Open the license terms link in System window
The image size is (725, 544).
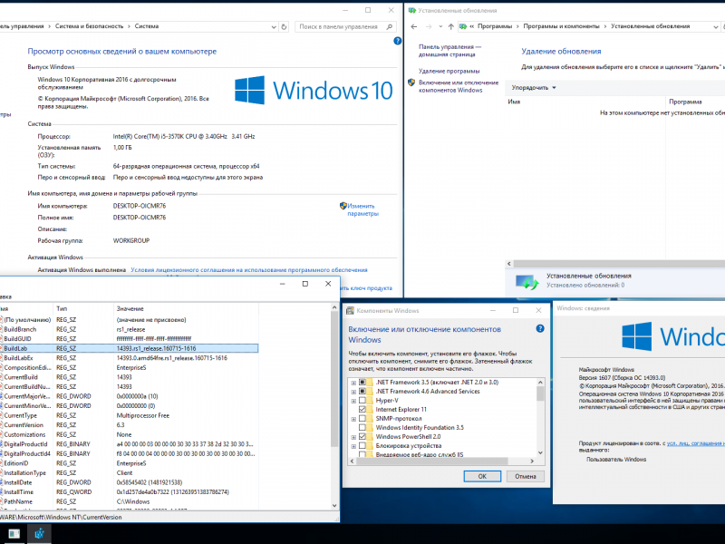(x=249, y=269)
